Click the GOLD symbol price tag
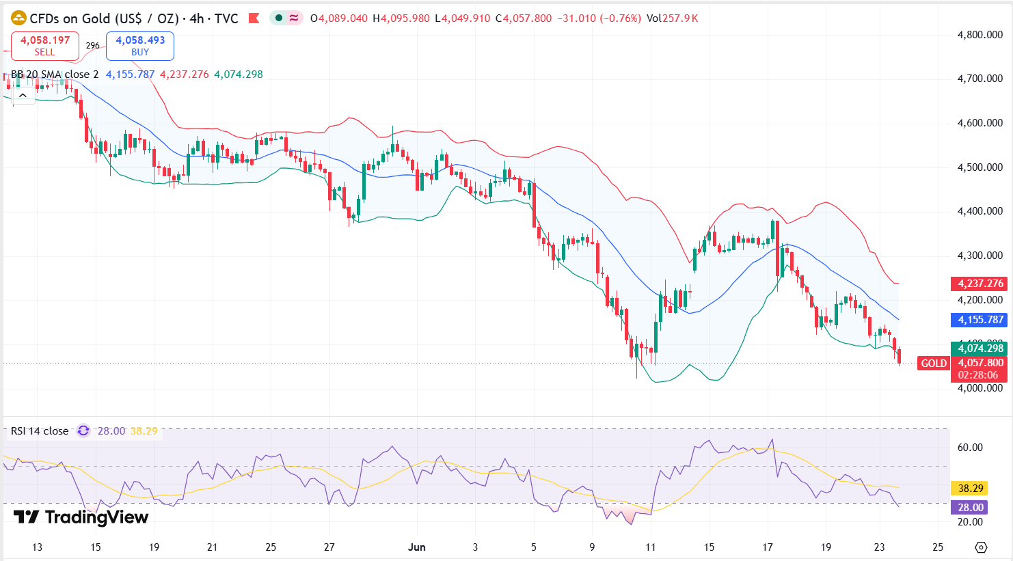This screenshot has height=561, width=1013. pyautogui.click(x=934, y=364)
